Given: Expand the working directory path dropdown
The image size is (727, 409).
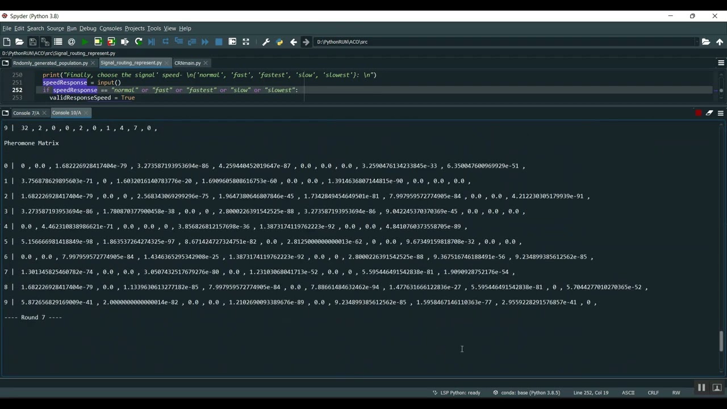Looking at the screenshot, I should [696, 42].
